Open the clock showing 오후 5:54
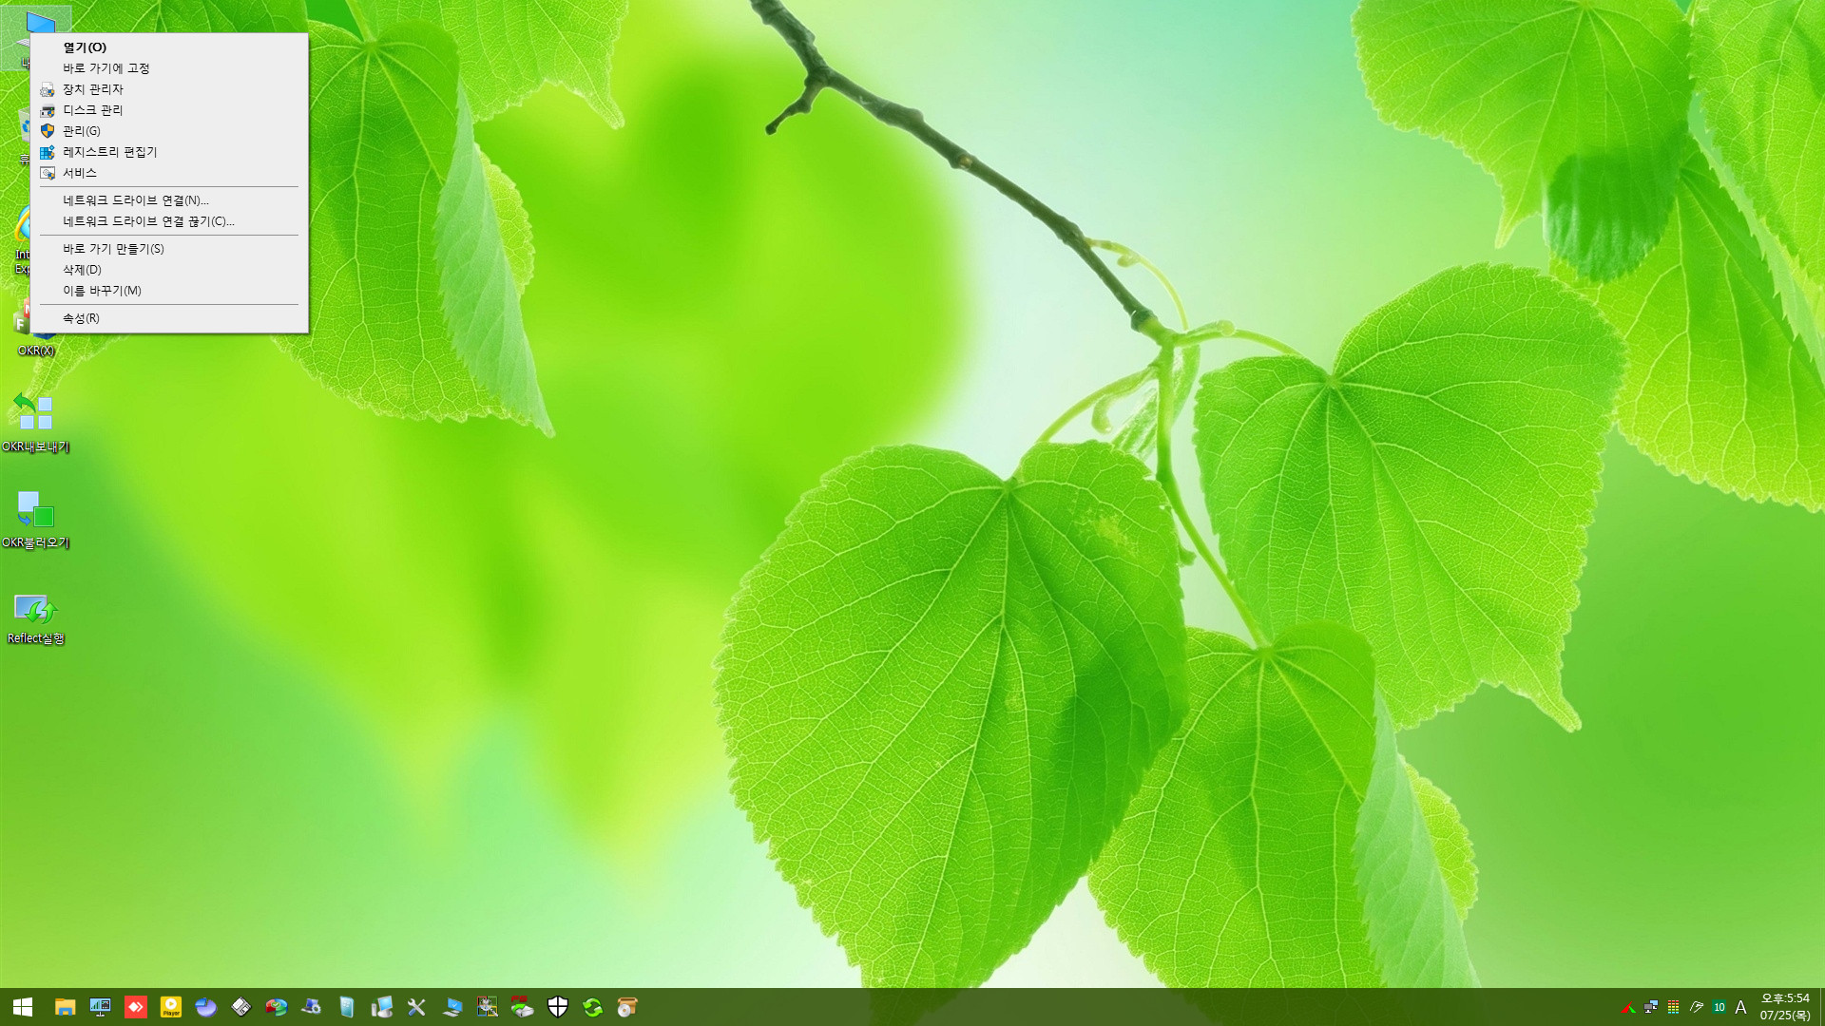 [x=1785, y=1007]
